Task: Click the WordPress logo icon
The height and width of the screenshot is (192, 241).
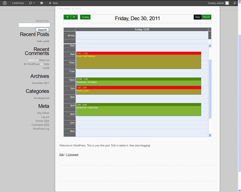Action: point(5,3)
